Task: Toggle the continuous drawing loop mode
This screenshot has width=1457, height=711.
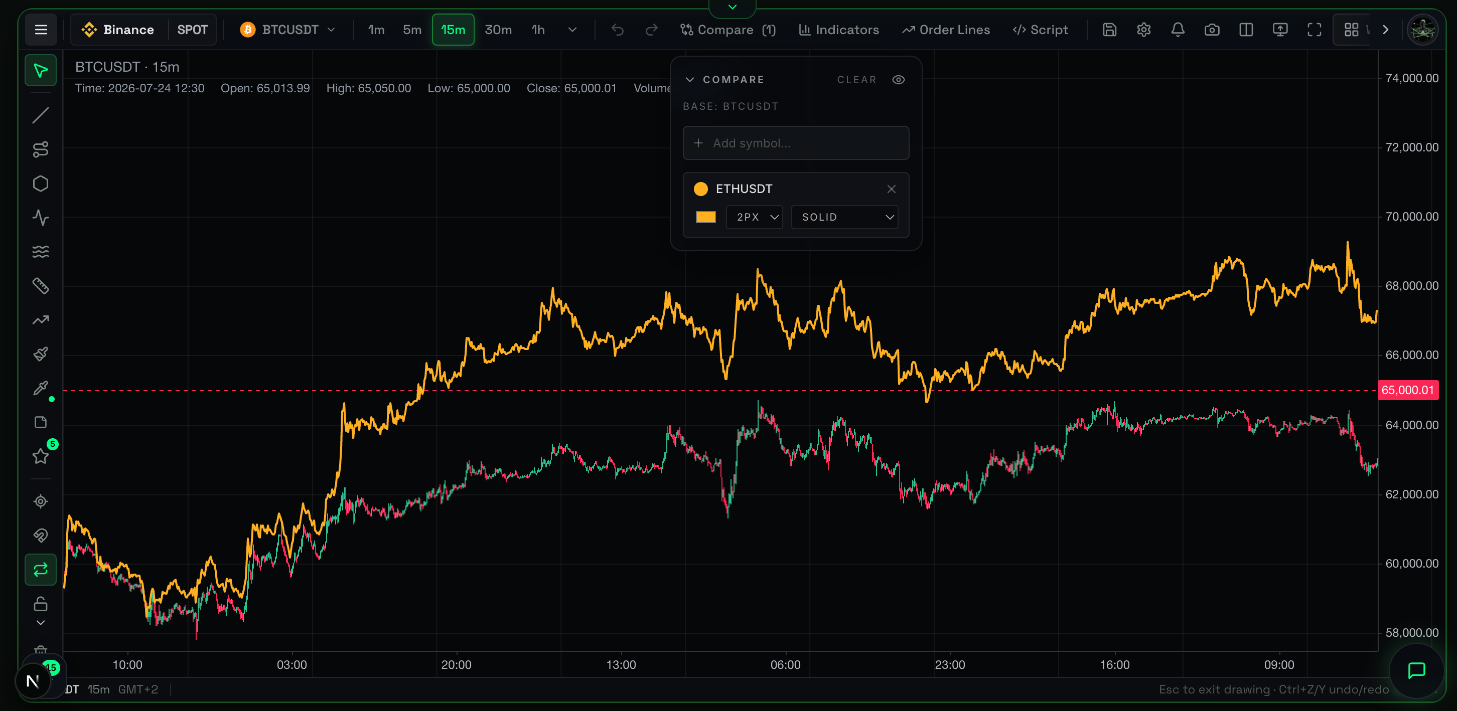Action: (x=41, y=570)
